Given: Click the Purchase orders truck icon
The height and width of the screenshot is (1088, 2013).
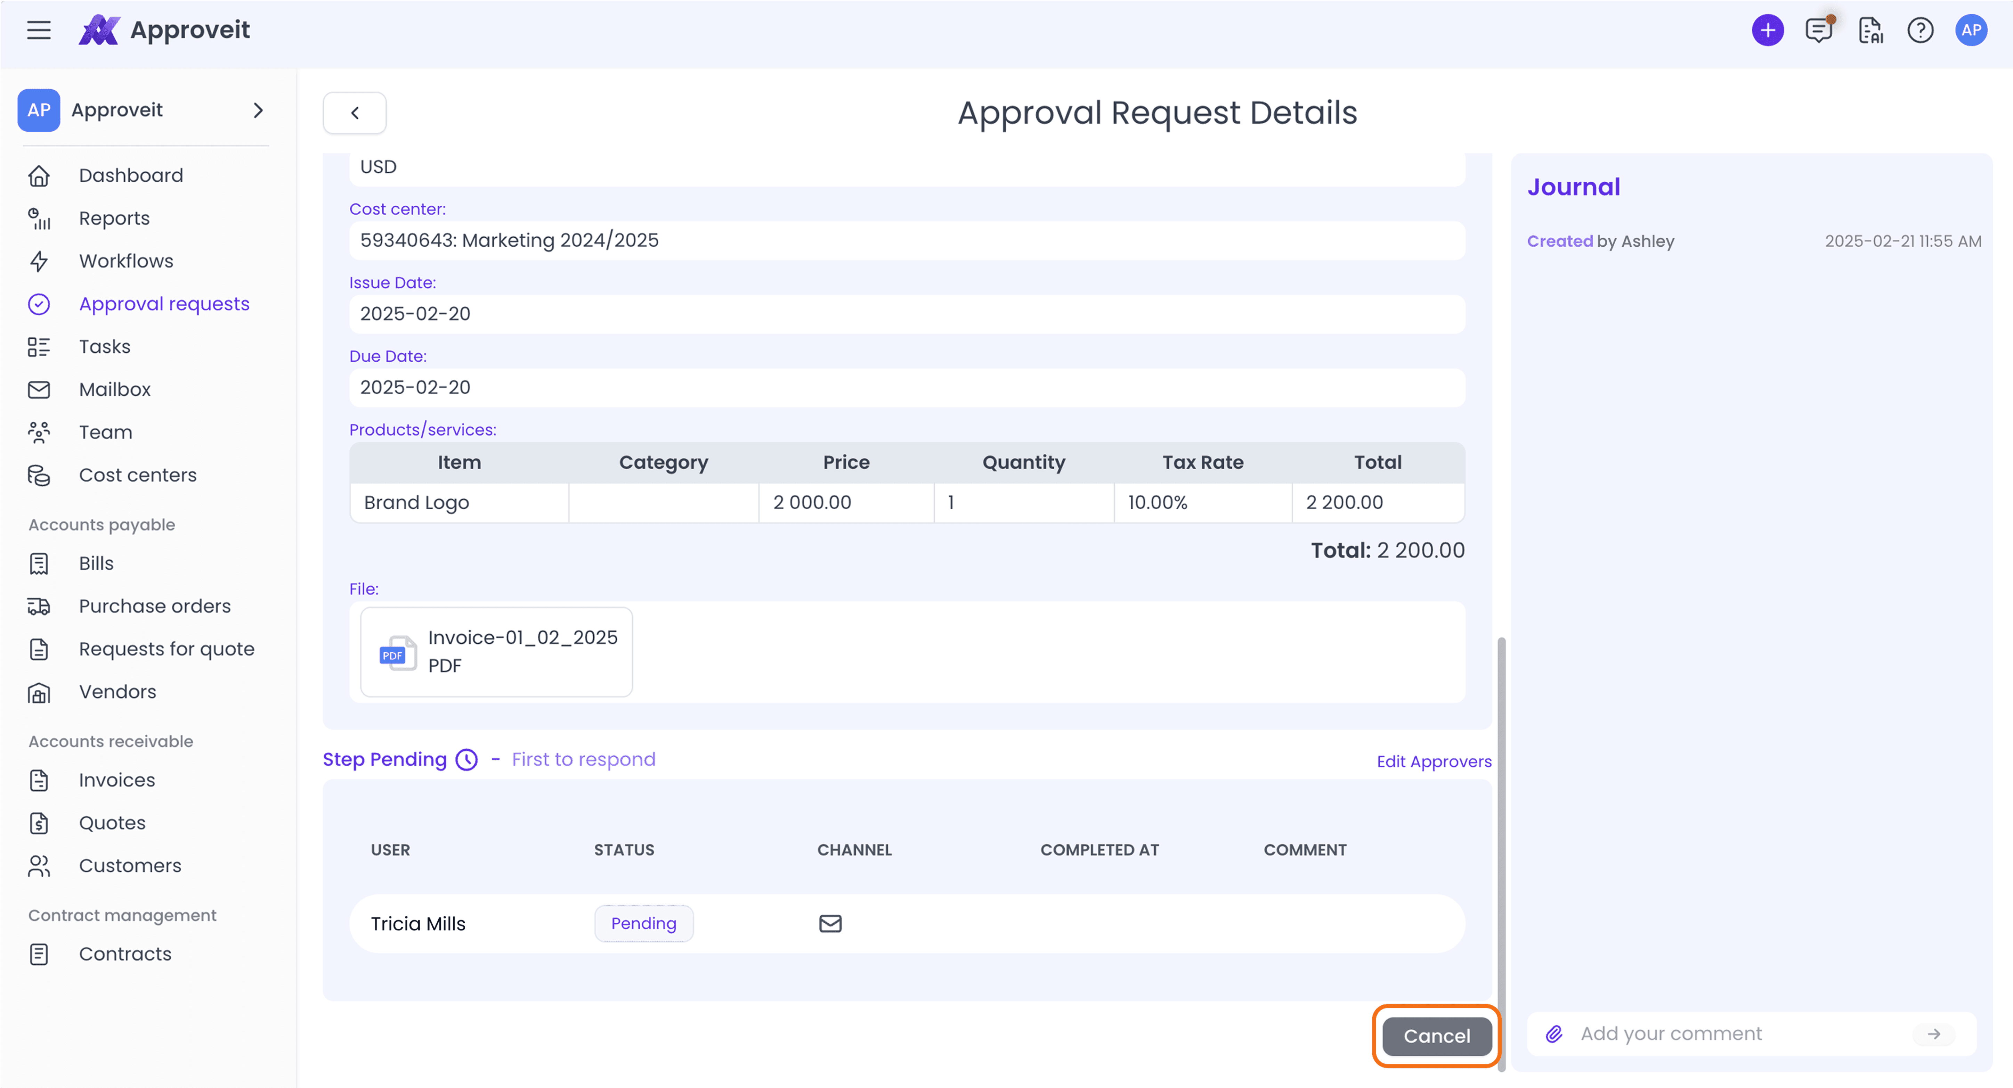Looking at the screenshot, I should click(x=39, y=607).
